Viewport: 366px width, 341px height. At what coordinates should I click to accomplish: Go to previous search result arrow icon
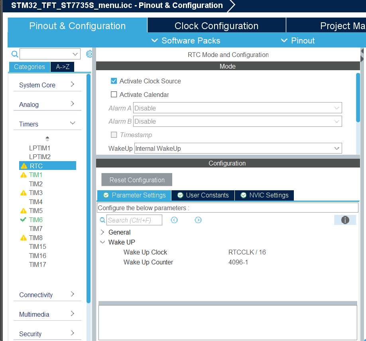tap(174, 220)
